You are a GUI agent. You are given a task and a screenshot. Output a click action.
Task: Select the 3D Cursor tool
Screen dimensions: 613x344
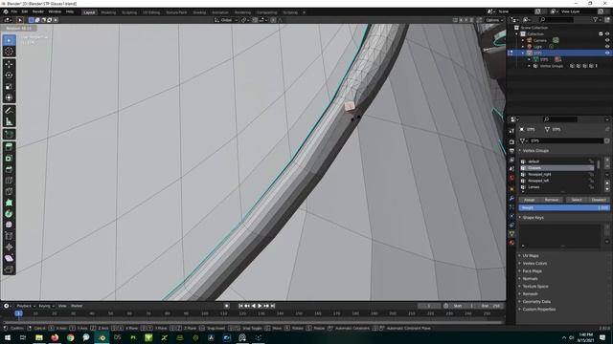9,52
